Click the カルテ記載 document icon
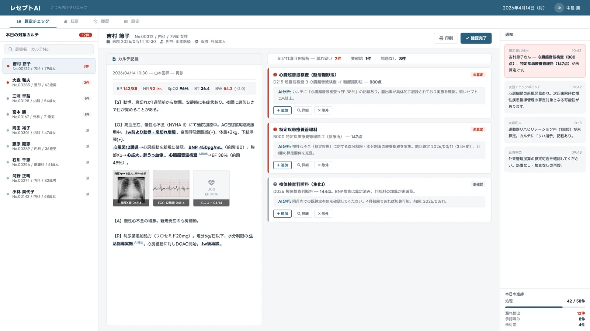Image resolution: width=590 pixels, height=331 pixels. click(x=114, y=59)
